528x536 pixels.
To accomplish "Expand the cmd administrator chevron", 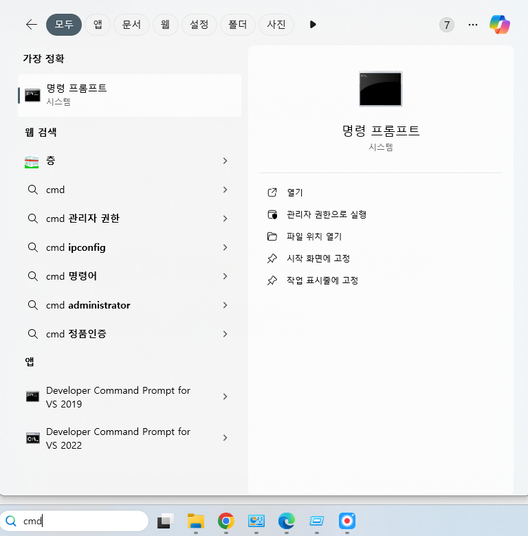I will click(x=225, y=305).
